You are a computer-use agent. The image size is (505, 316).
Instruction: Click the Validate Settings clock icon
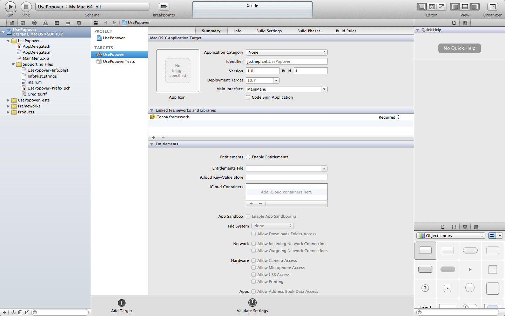pos(252,303)
